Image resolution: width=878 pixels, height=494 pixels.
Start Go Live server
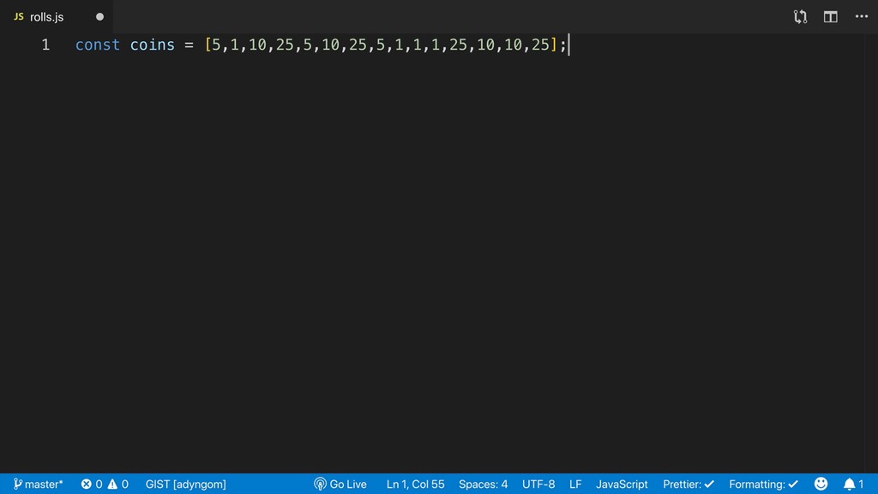coord(340,484)
